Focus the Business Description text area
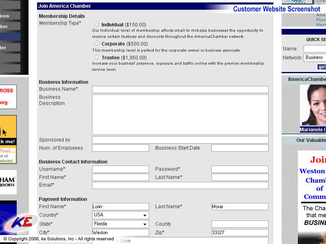 tap(180, 115)
